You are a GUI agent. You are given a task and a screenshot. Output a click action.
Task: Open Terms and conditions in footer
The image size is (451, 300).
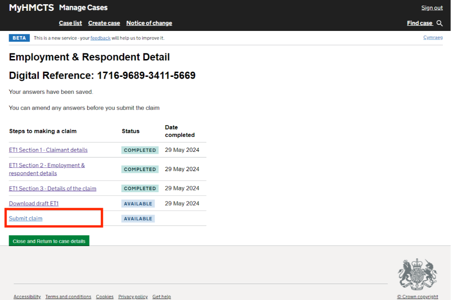coord(68,297)
